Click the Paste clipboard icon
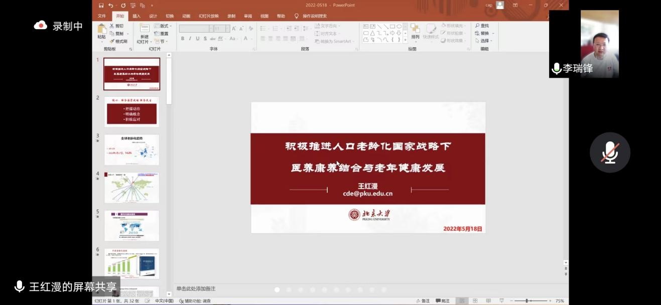This screenshot has width=661, height=305. [101, 29]
